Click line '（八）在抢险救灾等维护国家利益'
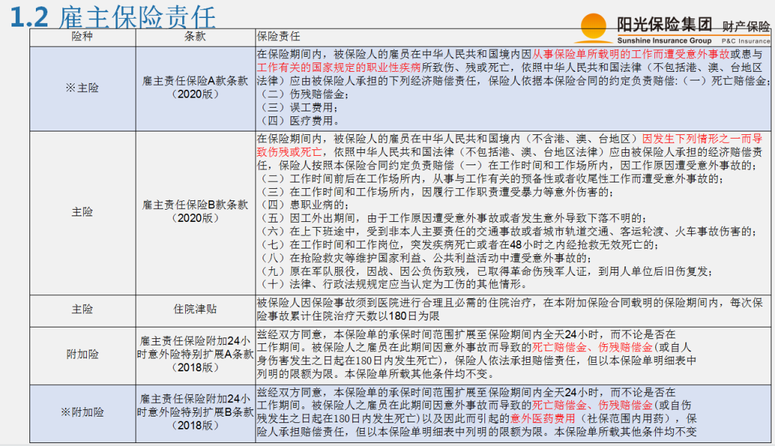 click(x=425, y=258)
